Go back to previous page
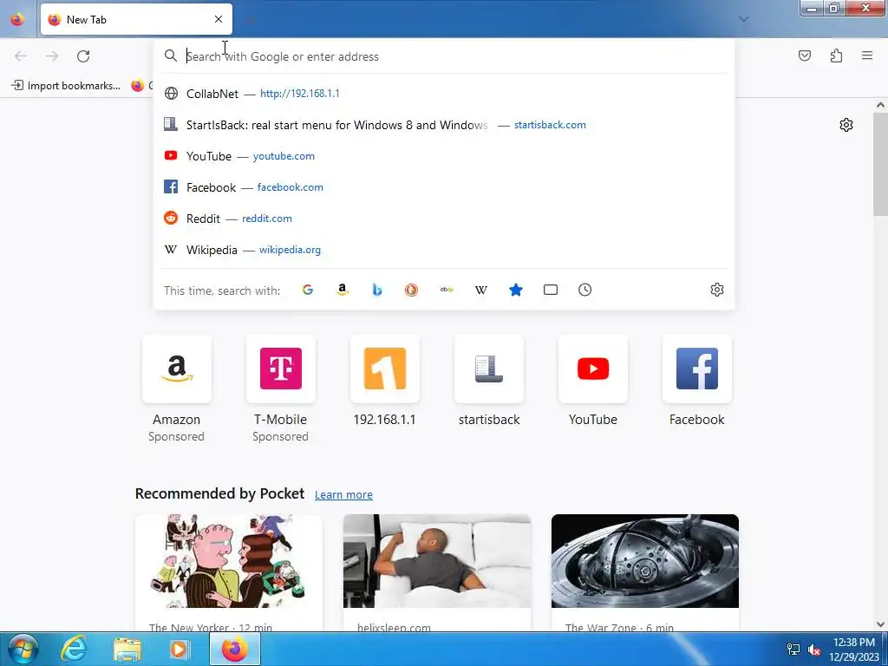Image resolution: width=888 pixels, height=666 pixels. tap(21, 56)
